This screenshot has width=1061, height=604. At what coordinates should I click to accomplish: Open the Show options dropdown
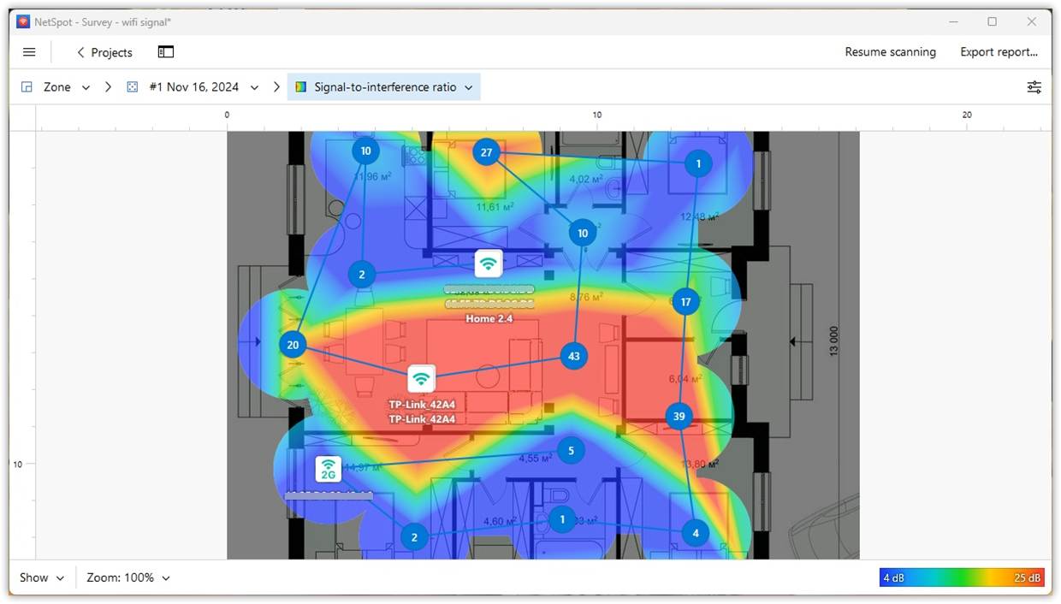point(41,577)
